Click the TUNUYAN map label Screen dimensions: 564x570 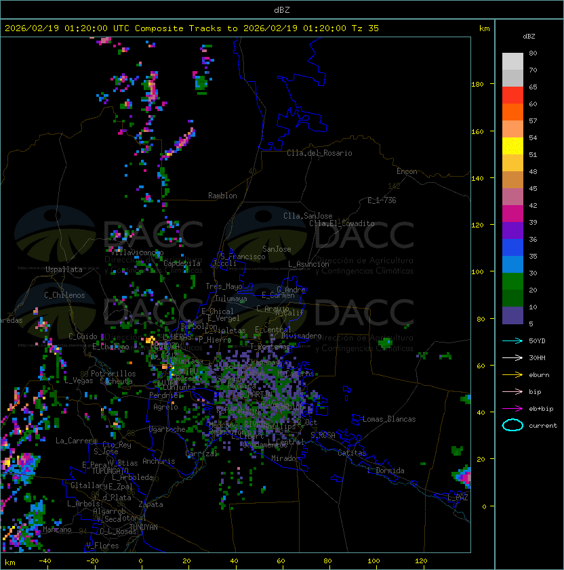click(x=144, y=527)
